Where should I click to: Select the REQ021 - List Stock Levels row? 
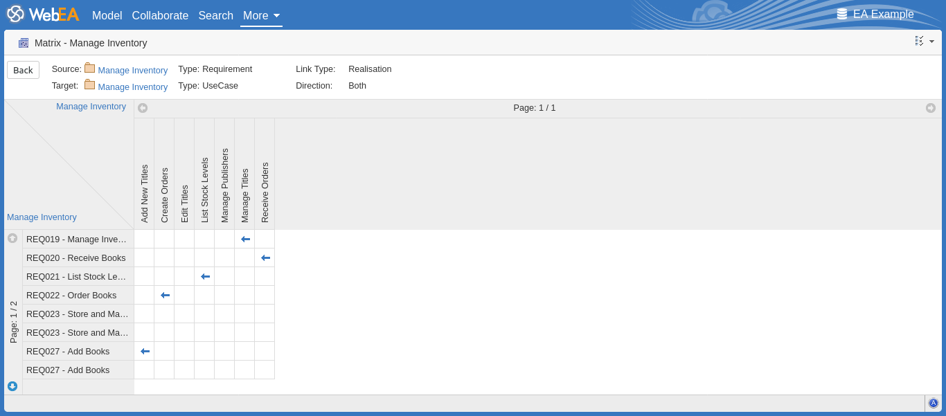[x=76, y=276]
